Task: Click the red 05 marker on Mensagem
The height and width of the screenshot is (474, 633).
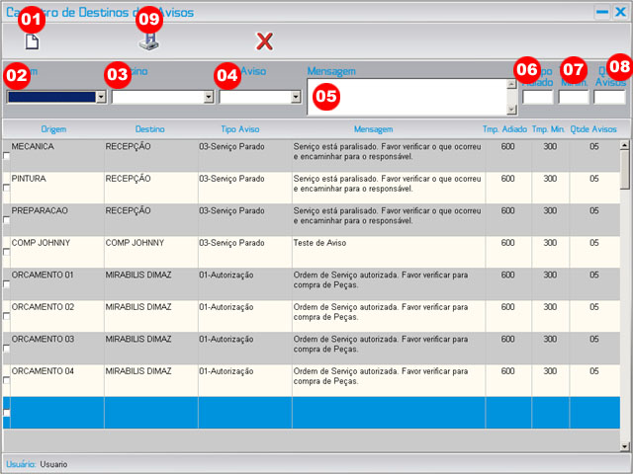Action: coord(325,96)
